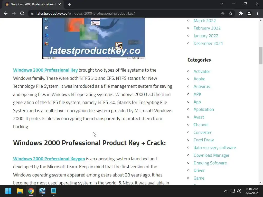263x197 pixels.
Task: Open Chrome's three-dot menu
Action: coord(257,13)
